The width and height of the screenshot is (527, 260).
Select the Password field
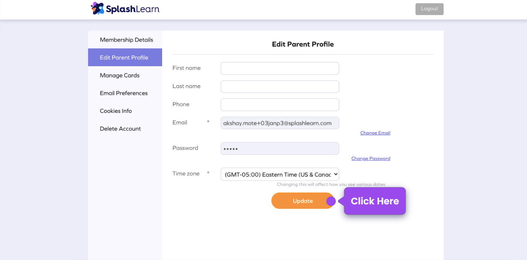click(279, 148)
